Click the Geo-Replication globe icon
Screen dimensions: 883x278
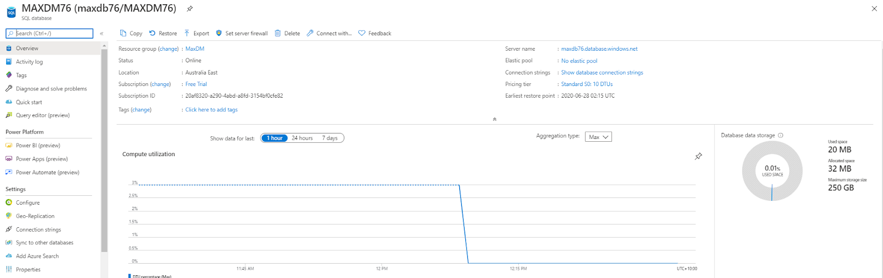pyautogui.click(x=9, y=216)
